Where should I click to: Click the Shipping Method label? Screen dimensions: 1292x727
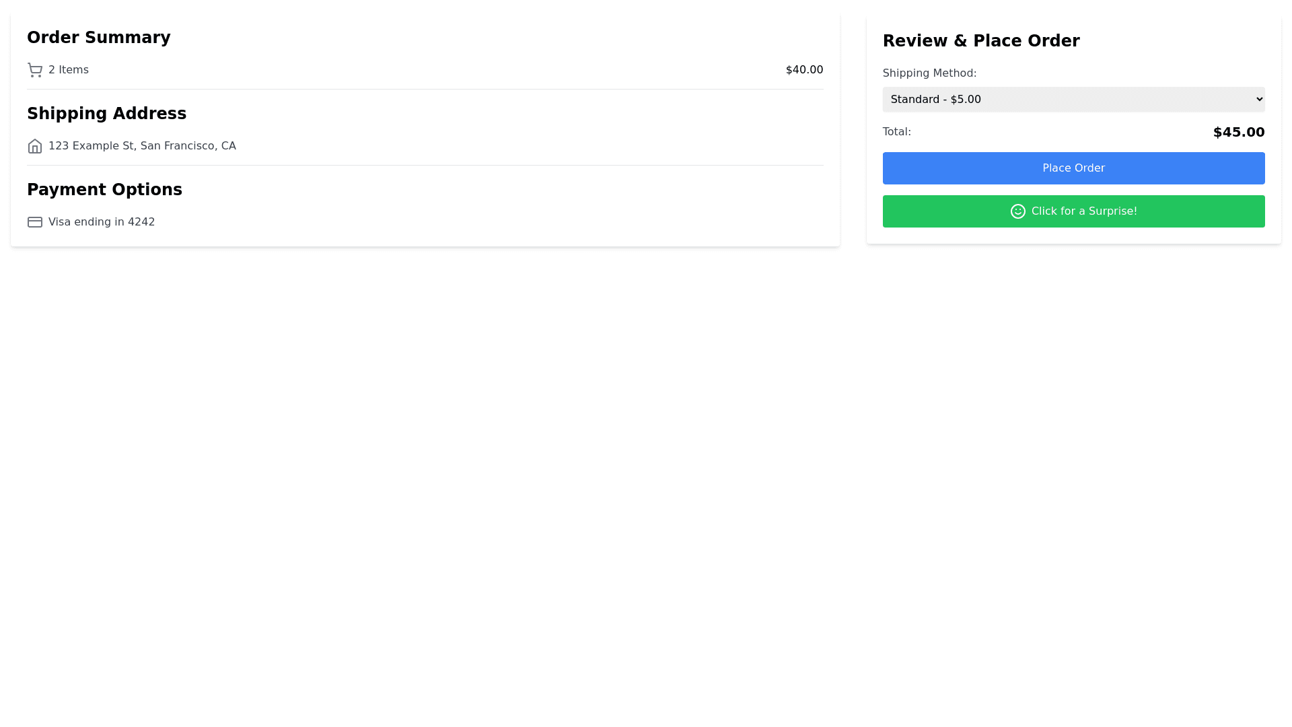point(929,73)
